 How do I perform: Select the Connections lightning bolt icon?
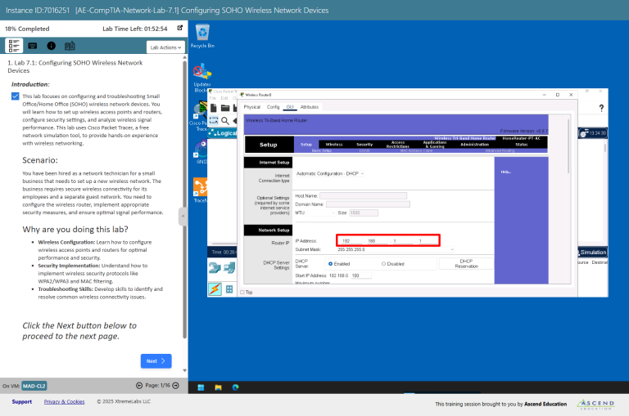[215, 289]
